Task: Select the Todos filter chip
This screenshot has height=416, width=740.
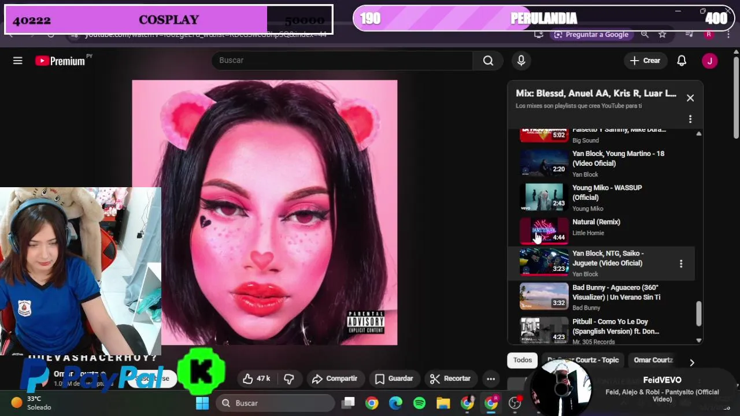Action: pyautogui.click(x=522, y=360)
